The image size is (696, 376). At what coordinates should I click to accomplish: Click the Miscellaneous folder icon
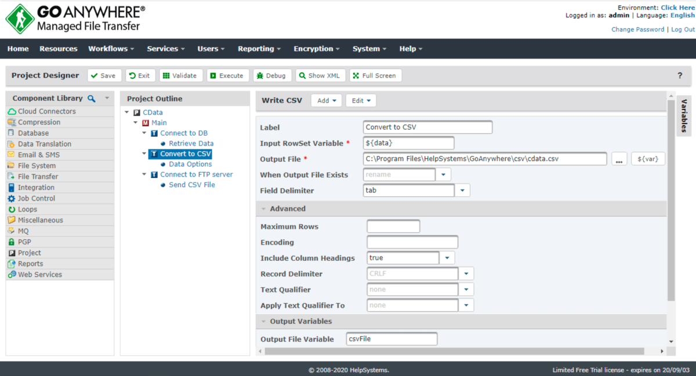12,220
